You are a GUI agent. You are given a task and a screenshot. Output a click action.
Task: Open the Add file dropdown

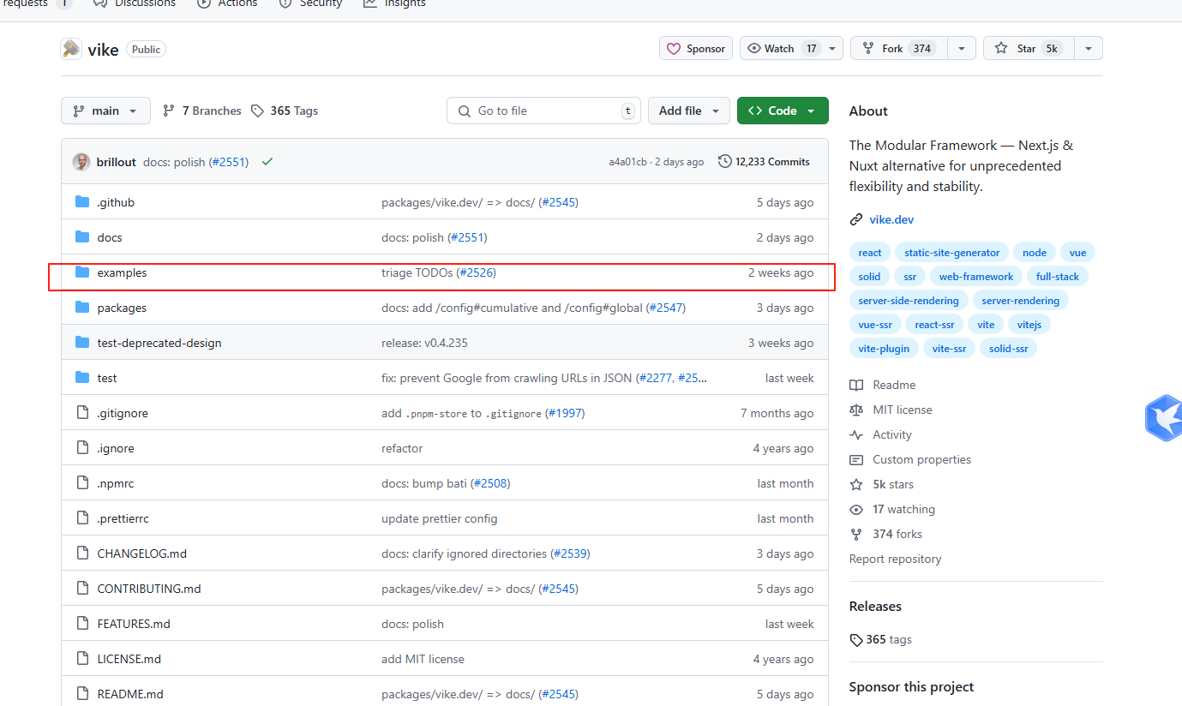(x=689, y=111)
